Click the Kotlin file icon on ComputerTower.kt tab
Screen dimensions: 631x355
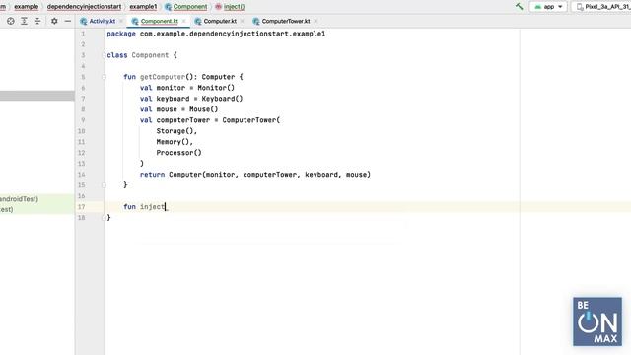pyautogui.click(x=256, y=21)
